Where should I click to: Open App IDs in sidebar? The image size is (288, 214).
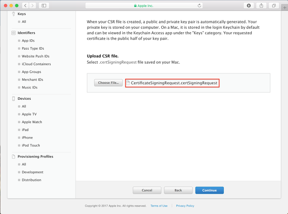pyautogui.click(x=28, y=41)
